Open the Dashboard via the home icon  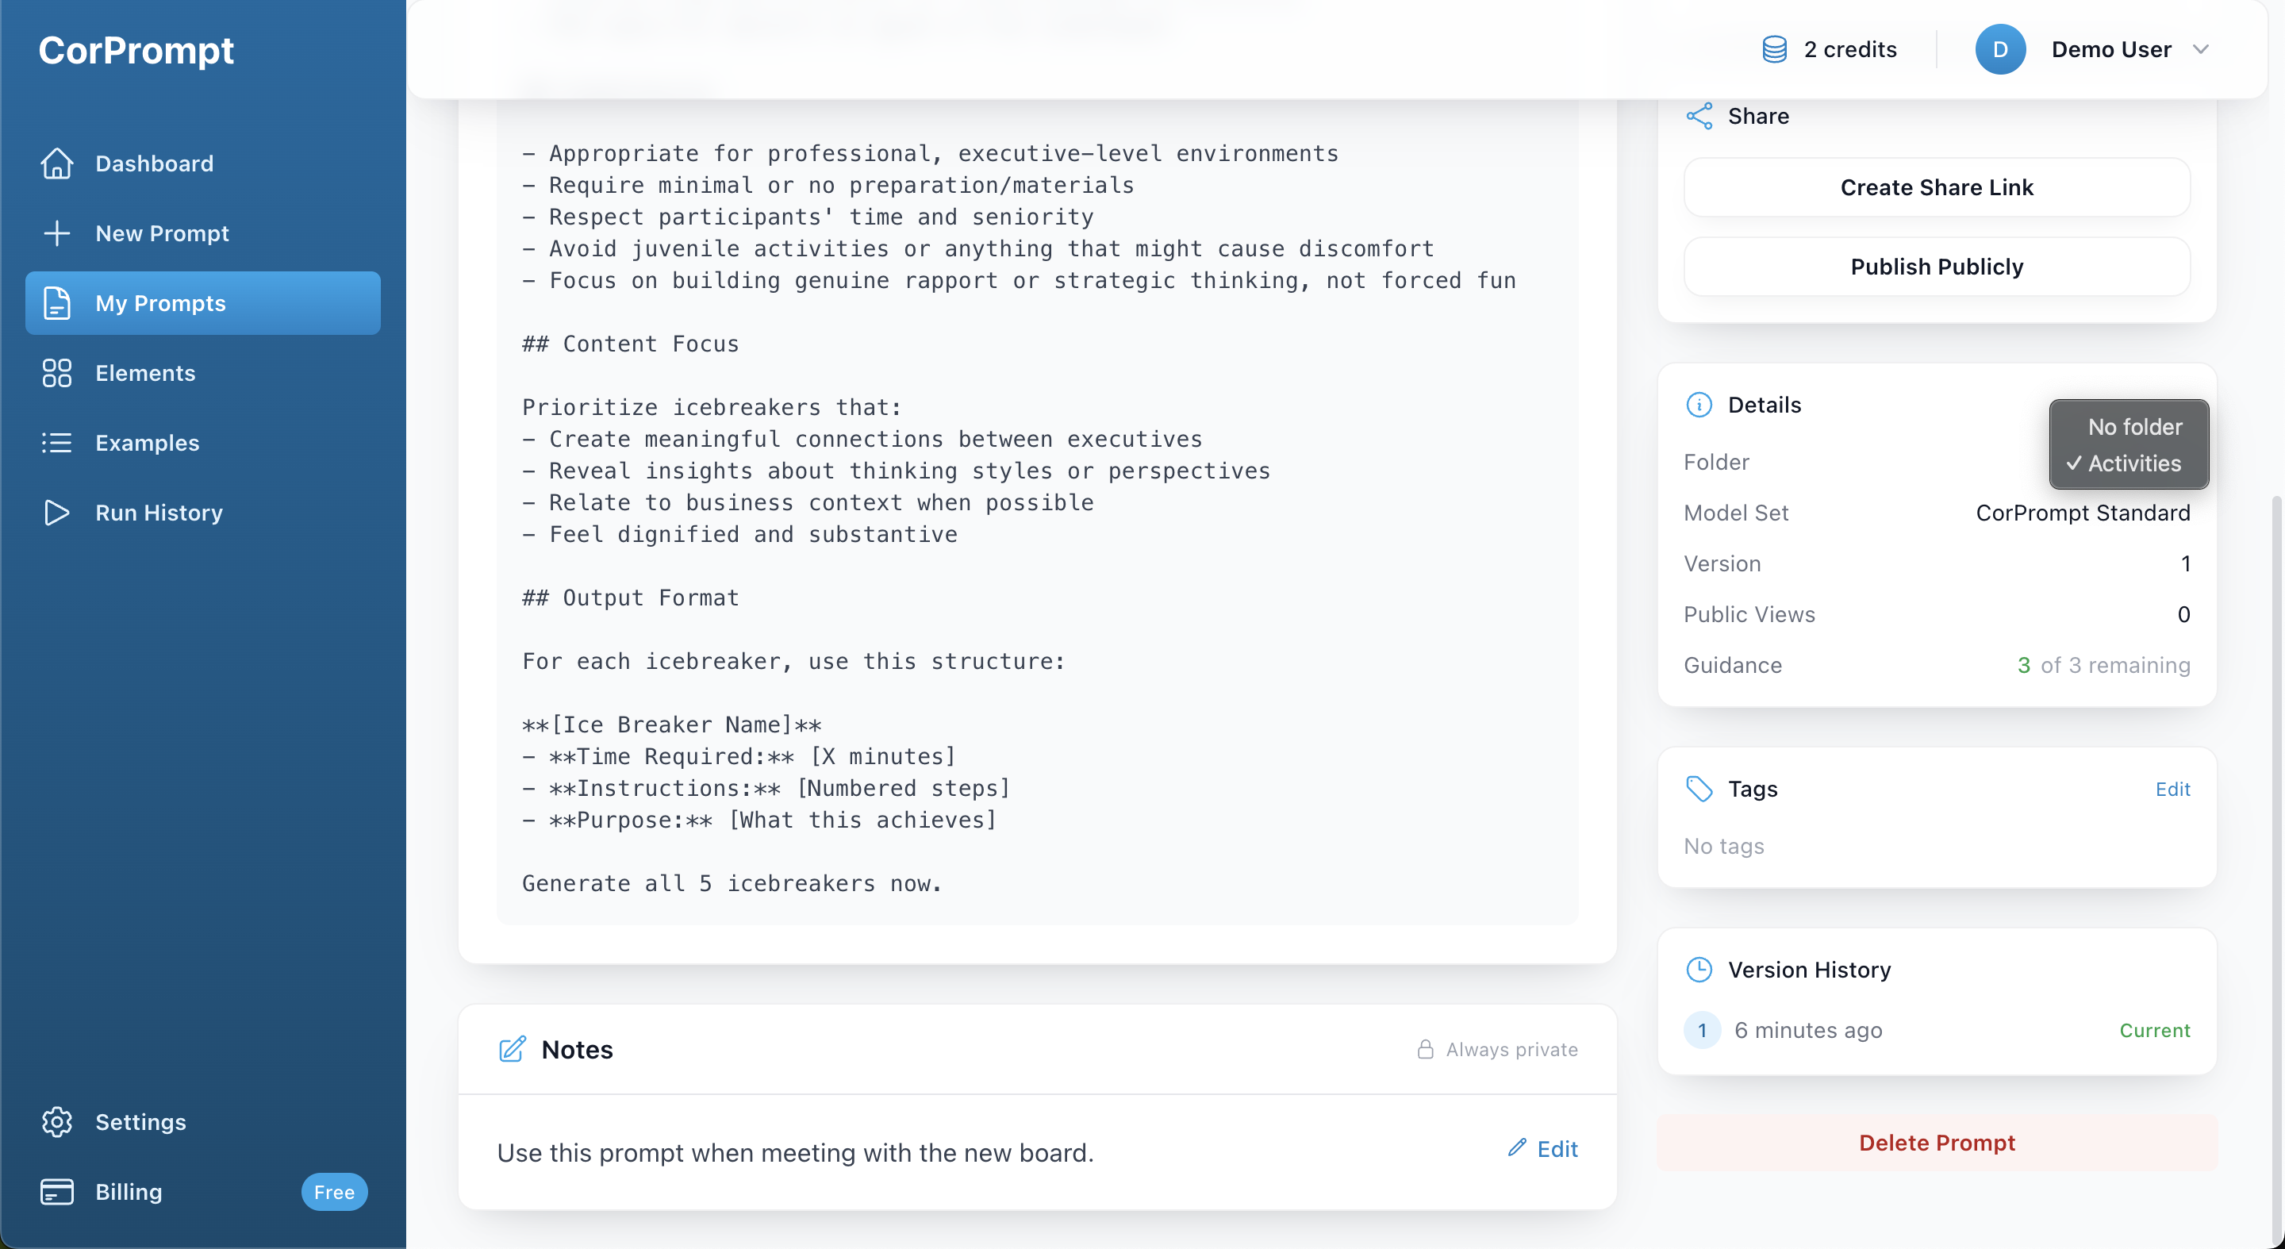57,163
